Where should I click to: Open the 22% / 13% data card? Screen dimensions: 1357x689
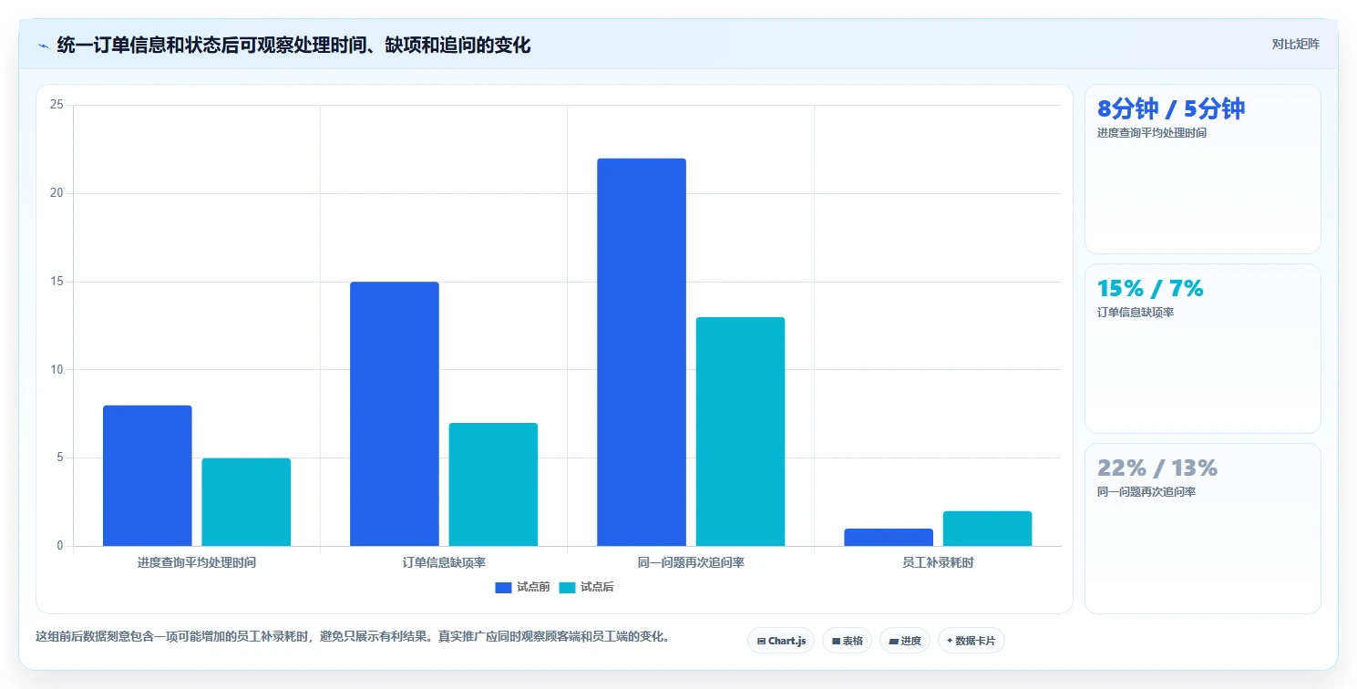pyautogui.click(x=1202, y=529)
